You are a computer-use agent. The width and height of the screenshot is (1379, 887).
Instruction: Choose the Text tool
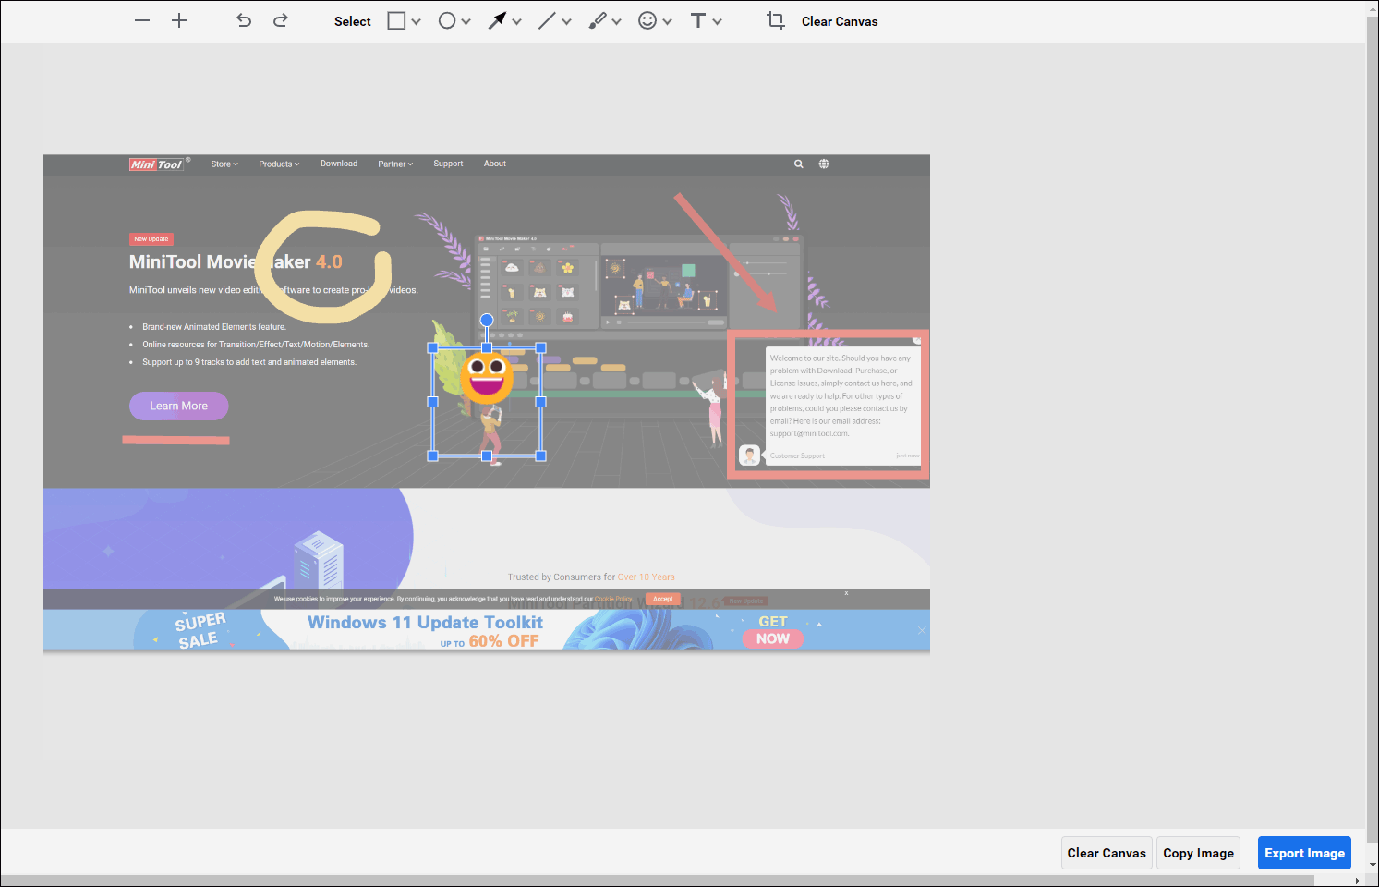(x=699, y=20)
